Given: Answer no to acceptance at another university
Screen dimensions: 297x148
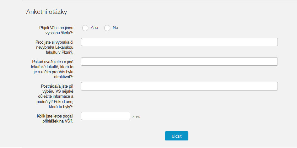Looking at the screenshot, I should point(107,28).
